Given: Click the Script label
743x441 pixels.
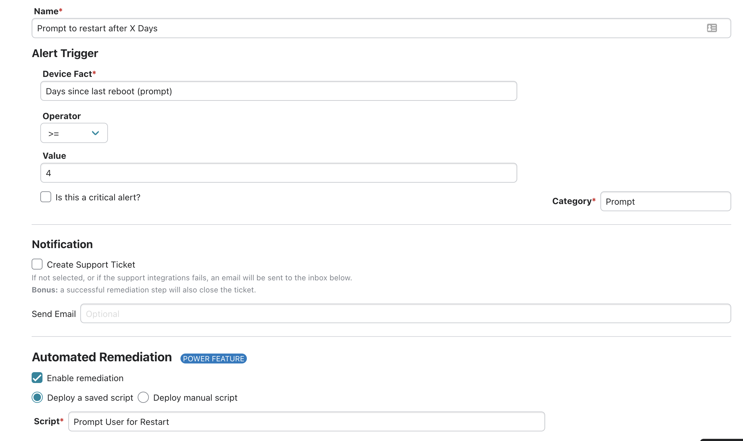Looking at the screenshot, I should click(x=49, y=421).
